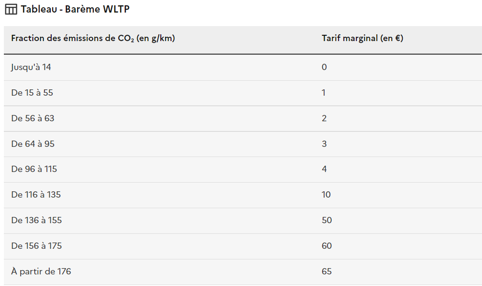Select the Tarif marginal (en €) header
Screen dimensions: 482x286
[x=362, y=38]
